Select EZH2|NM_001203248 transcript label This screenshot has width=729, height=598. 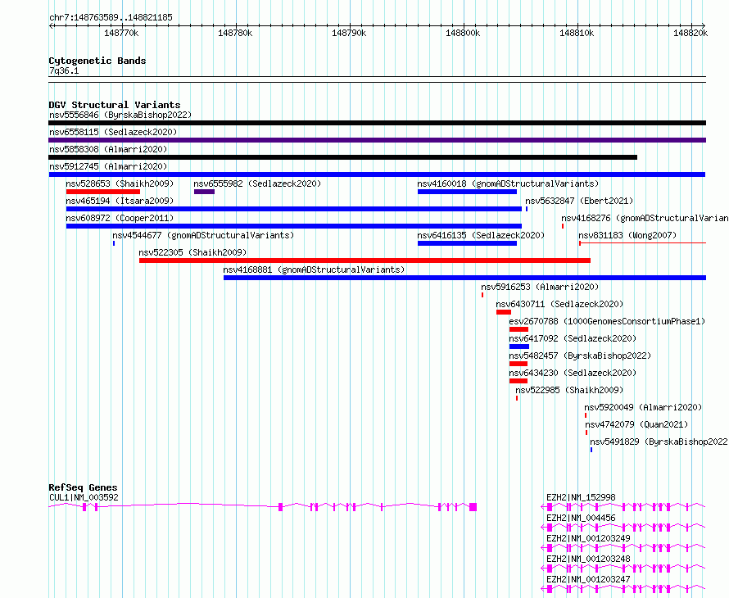point(588,559)
